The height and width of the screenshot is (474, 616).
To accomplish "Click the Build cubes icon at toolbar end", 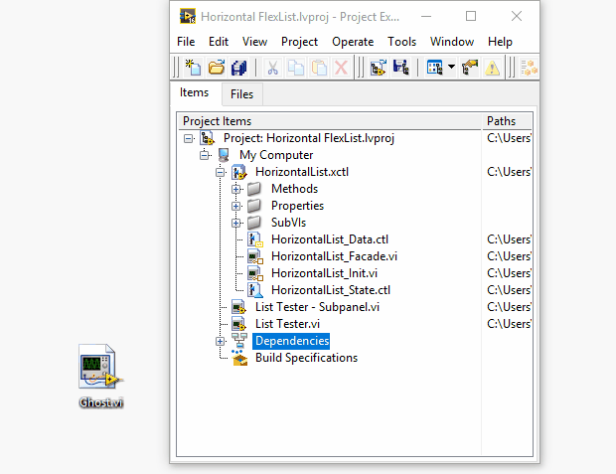I will pyautogui.click(x=529, y=68).
